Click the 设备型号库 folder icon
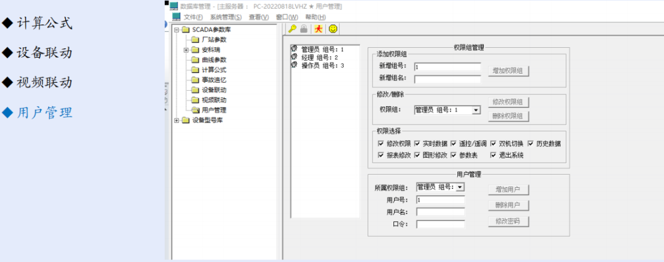The image size is (664, 262). pyautogui.click(x=186, y=120)
